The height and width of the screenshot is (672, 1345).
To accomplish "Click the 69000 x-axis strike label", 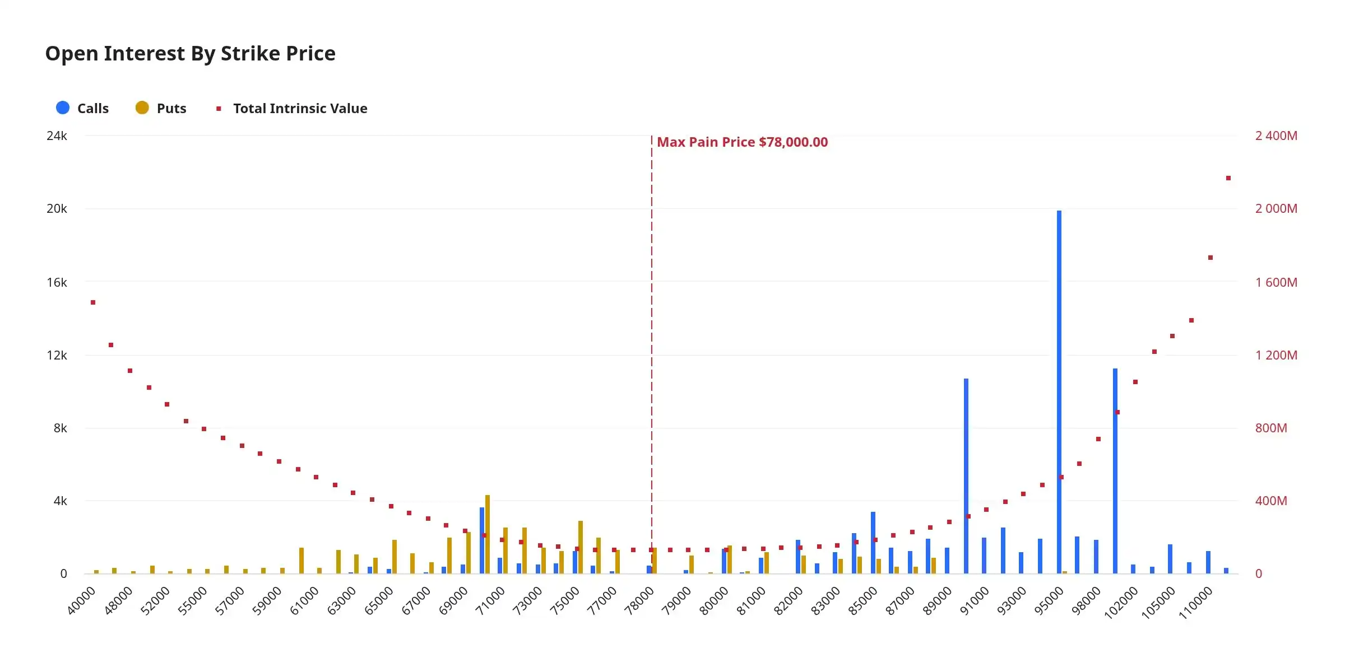I will coord(453,601).
